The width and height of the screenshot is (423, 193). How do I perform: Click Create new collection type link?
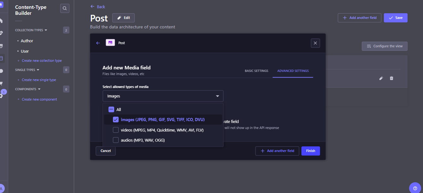[42, 61]
